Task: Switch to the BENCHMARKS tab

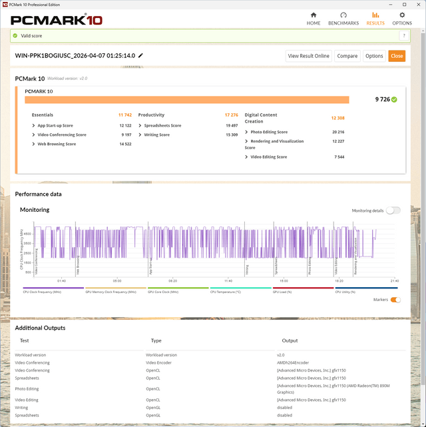Action: click(343, 23)
